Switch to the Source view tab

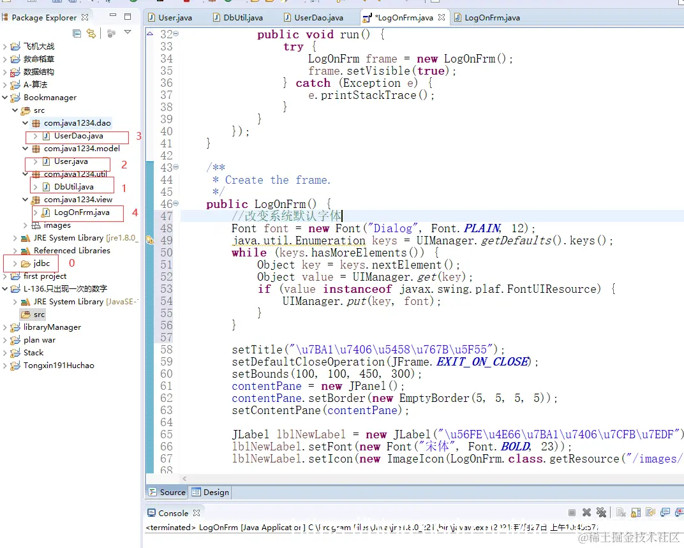pos(168,492)
